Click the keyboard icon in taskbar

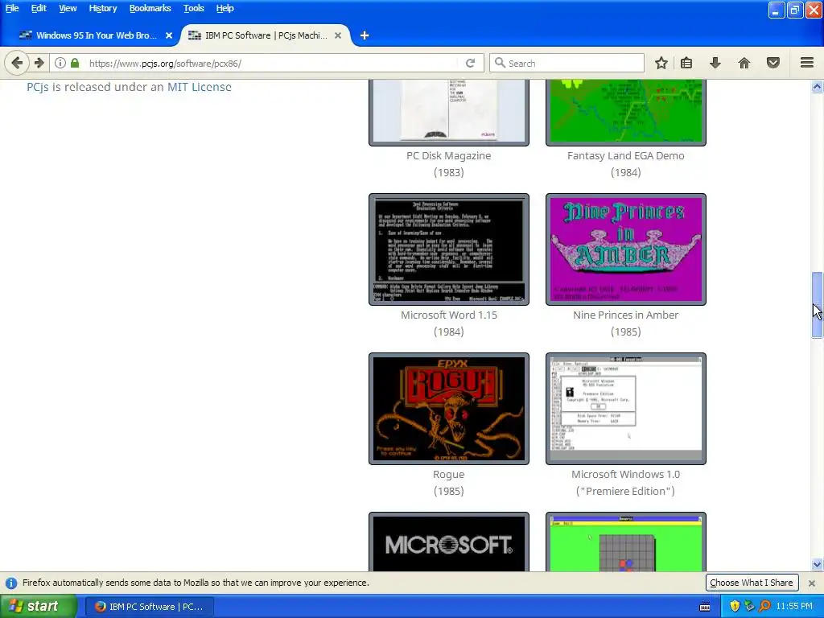click(705, 607)
